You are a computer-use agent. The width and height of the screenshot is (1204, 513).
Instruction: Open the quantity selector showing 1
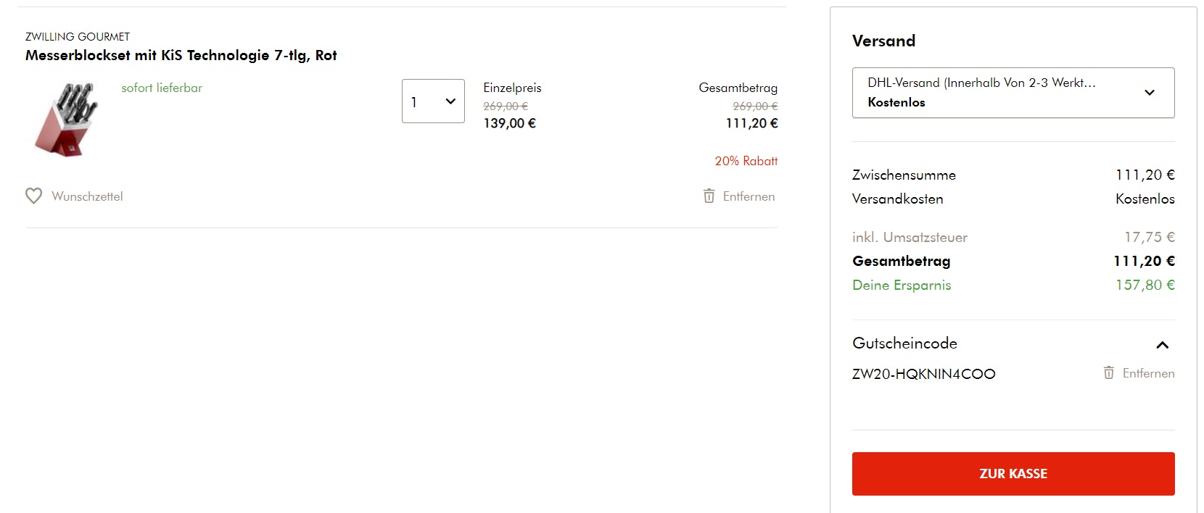(x=432, y=101)
